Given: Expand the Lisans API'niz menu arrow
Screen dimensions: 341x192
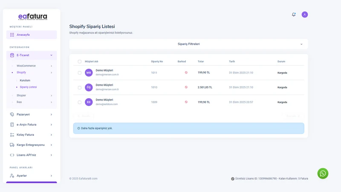Looking at the screenshot, I should point(51,155).
